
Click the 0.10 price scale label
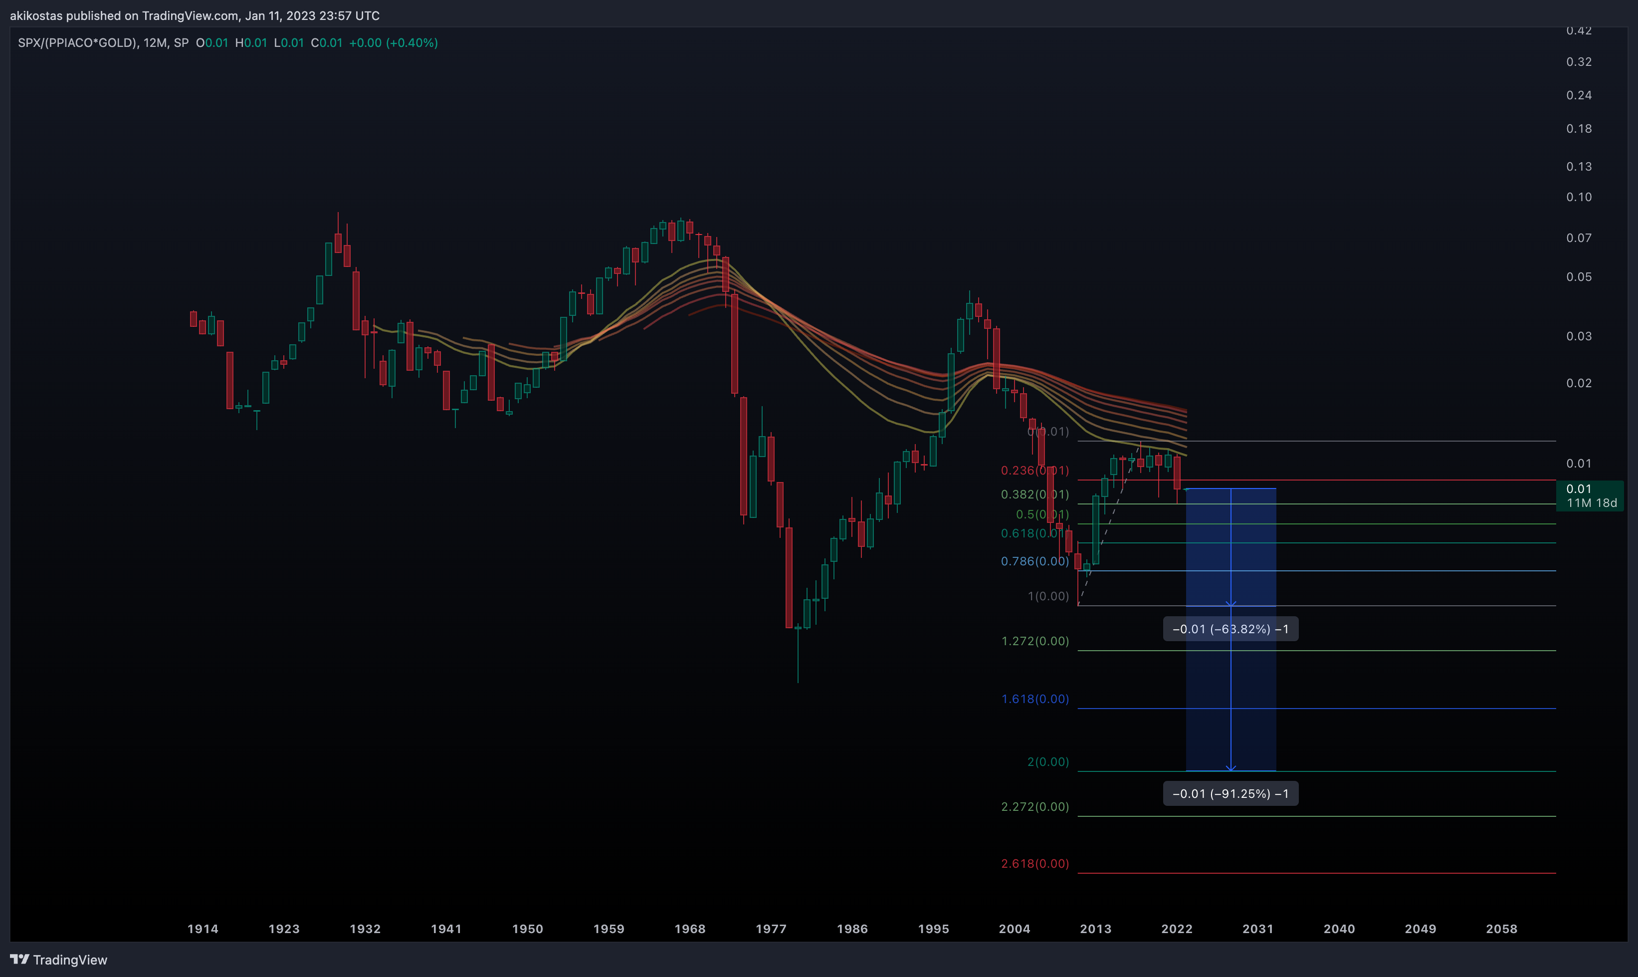tap(1579, 197)
